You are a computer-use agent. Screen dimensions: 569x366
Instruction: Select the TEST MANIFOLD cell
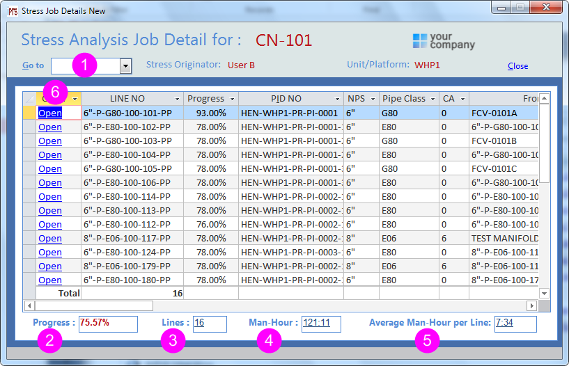504,239
